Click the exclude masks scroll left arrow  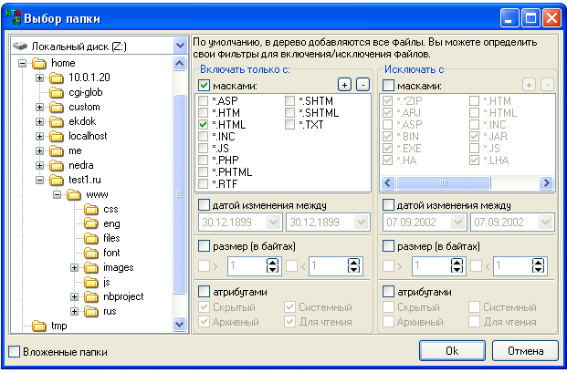388,182
